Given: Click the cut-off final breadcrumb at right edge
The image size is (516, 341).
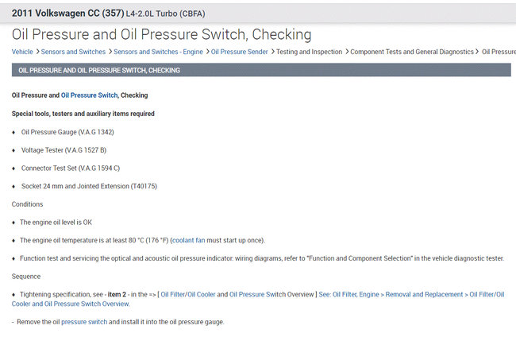Looking at the screenshot, I should pos(499,51).
